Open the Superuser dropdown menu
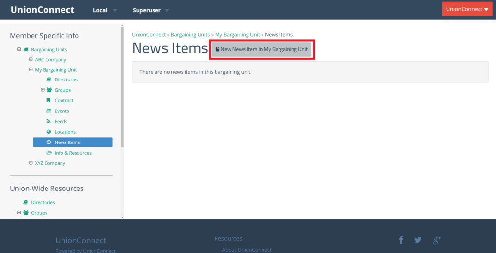496x253 pixels. 151,10
